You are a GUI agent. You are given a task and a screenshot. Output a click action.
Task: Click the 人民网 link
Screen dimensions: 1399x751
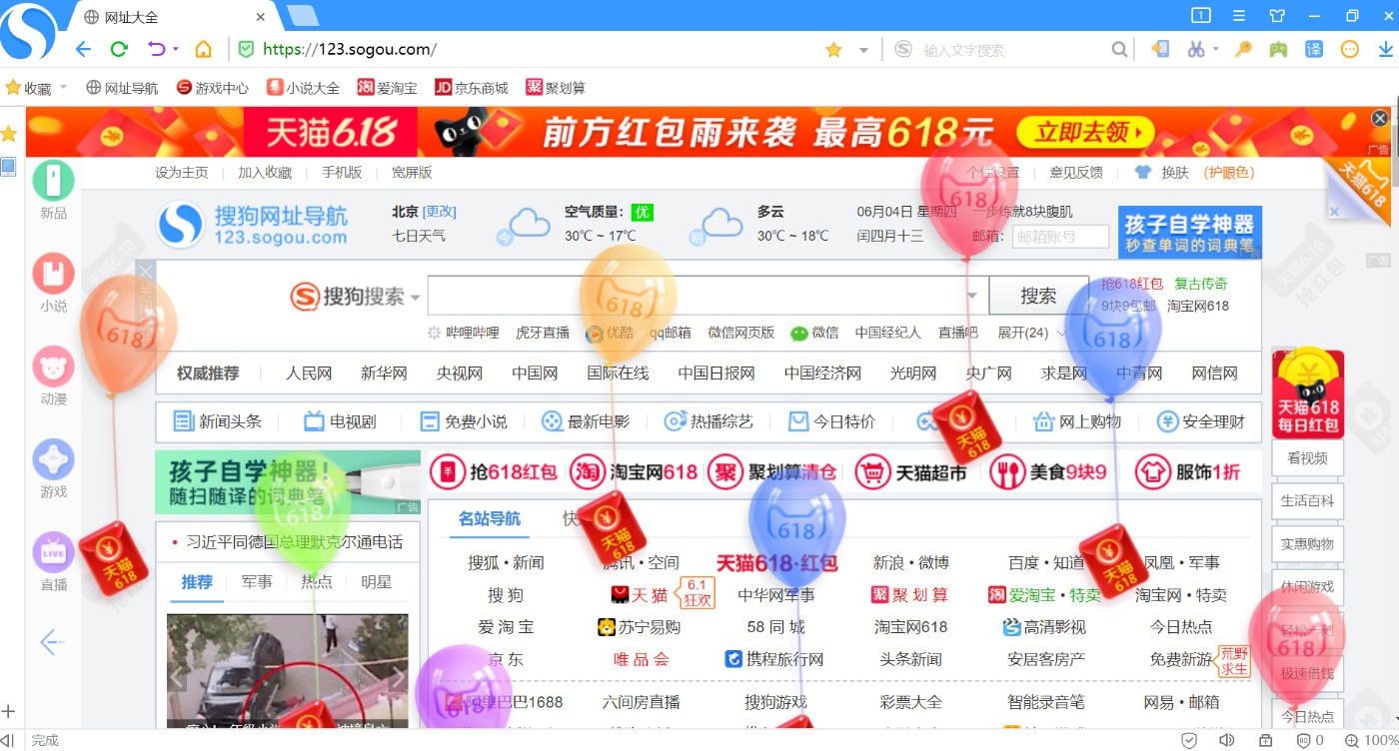click(308, 374)
